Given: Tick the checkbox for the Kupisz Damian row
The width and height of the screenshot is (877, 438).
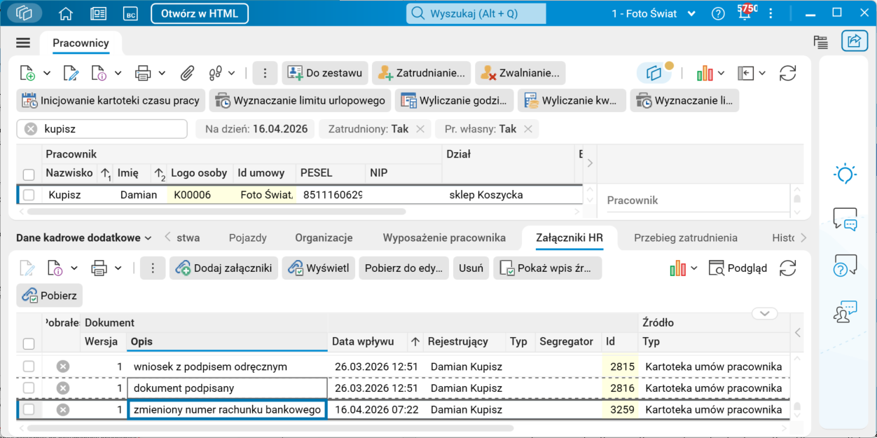Looking at the screenshot, I should pyautogui.click(x=29, y=195).
